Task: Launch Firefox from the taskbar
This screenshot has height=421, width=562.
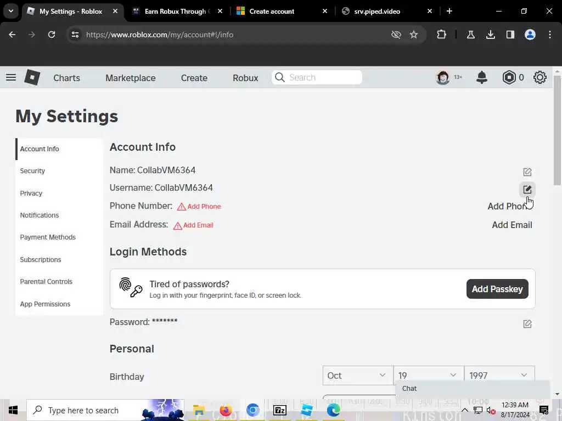Action: click(x=226, y=410)
